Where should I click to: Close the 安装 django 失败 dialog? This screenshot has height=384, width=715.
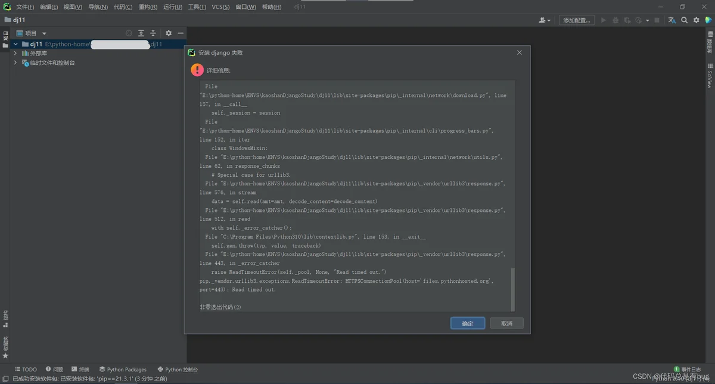coord(519,52)
